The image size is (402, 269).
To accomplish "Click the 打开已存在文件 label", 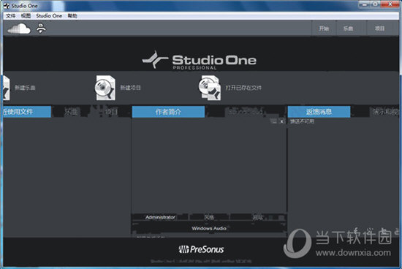I will pyautogui.click(x=243, y=88).
